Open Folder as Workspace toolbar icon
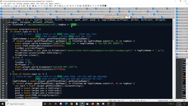The width and height of the screenshot is (188, 106). pos(65,6)
